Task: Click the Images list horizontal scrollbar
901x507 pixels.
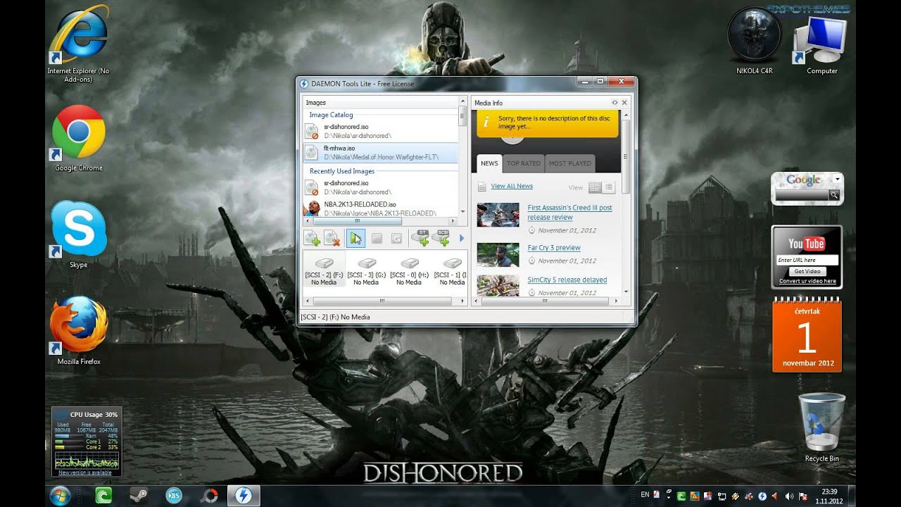Action: click(x=380, y=221)
